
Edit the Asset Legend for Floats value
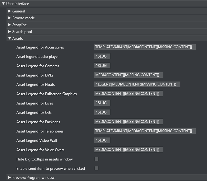click(x=137, y=84)
